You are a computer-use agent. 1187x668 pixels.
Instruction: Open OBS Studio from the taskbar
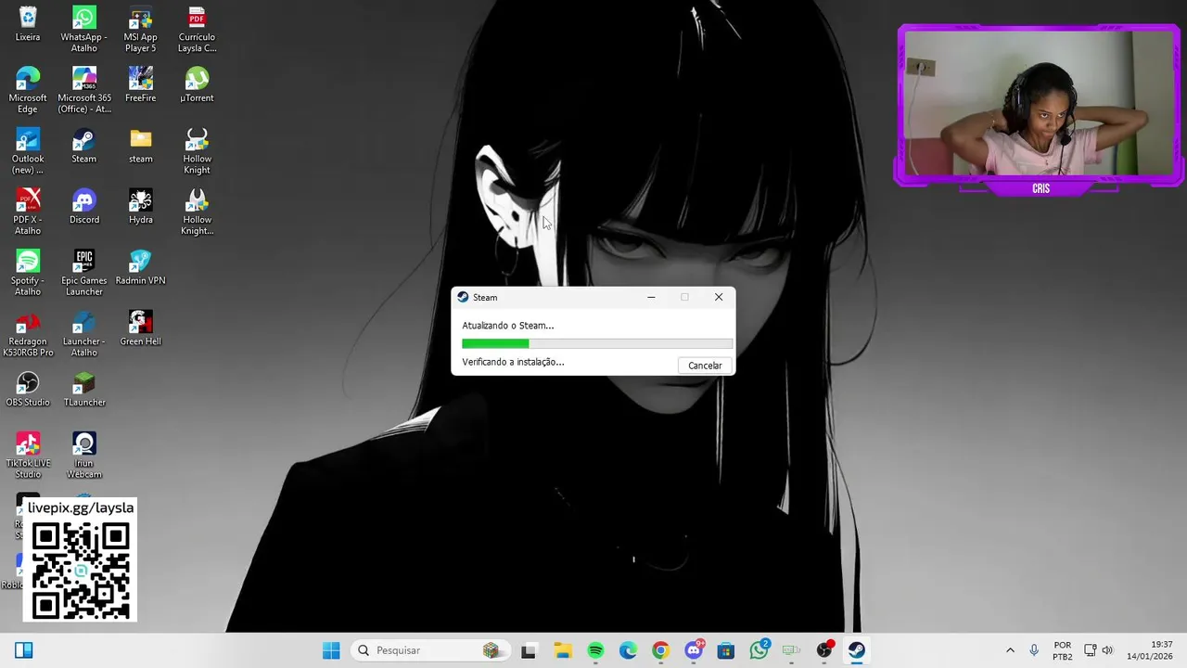click(824, 650)
